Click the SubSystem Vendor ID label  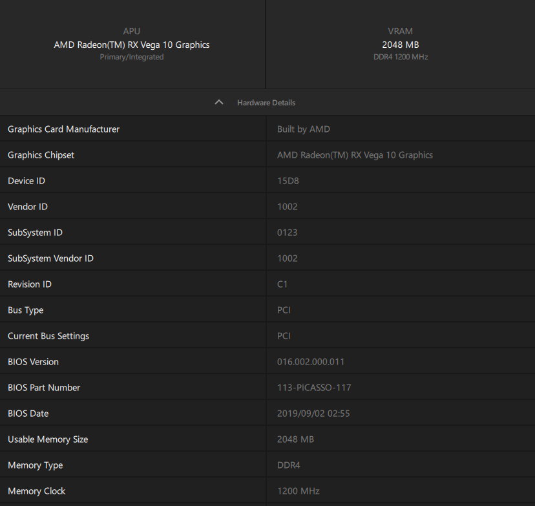click(x=50, y=258)
